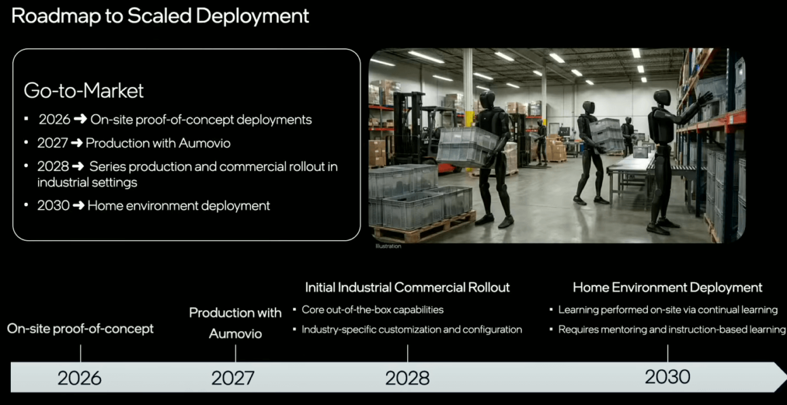Click Production with Aumovio label above timeline
This screenshot has width=787, height=405.
235,323
